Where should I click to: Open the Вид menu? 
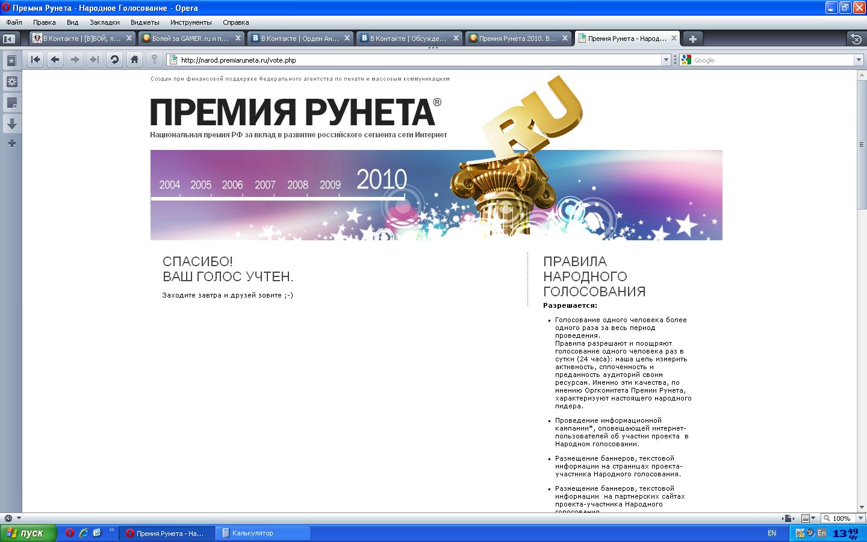click(73, 22)
